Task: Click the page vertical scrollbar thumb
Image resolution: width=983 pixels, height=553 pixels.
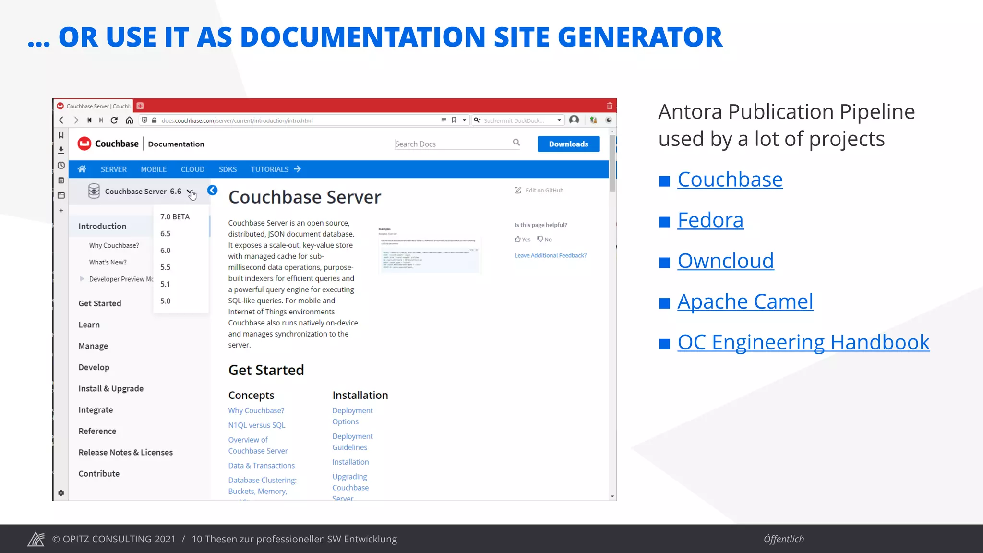Action: (612, 163)
